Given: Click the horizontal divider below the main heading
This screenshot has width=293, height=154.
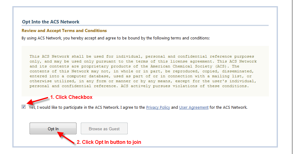Looking at the screenshot, I should pos(145,26).
